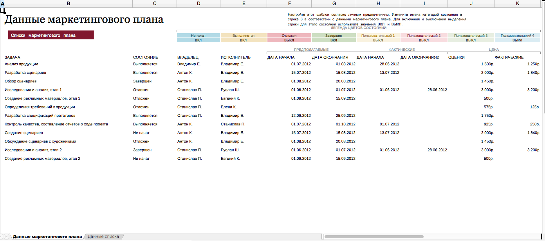Select column B header
Viewport: 545px width, 241px height.
pos(69,4)
